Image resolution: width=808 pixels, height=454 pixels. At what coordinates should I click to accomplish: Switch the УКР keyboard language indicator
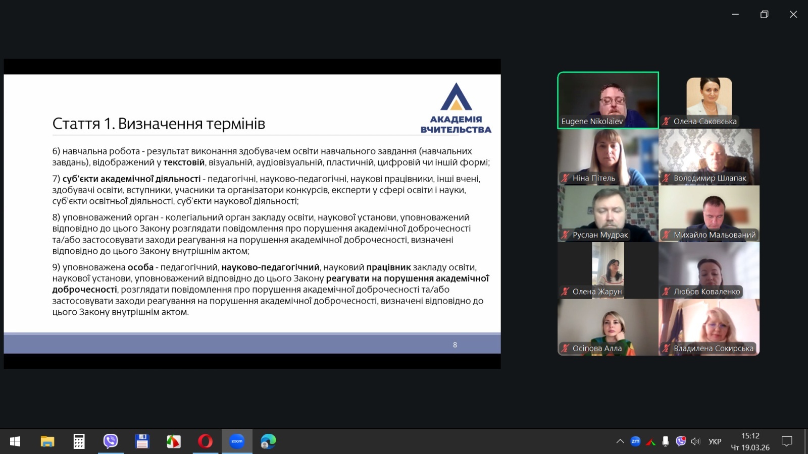tap(715, 441)
